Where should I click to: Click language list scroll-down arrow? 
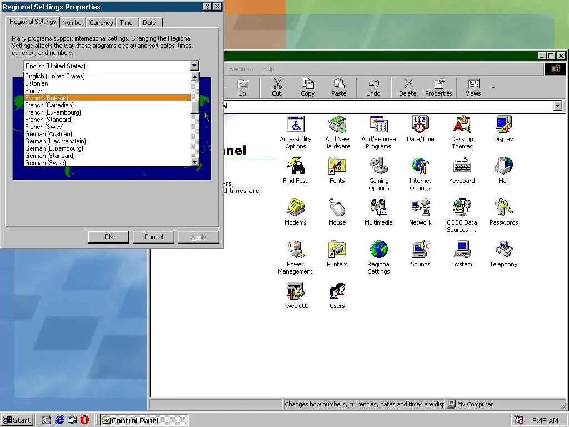coord(195,162)
